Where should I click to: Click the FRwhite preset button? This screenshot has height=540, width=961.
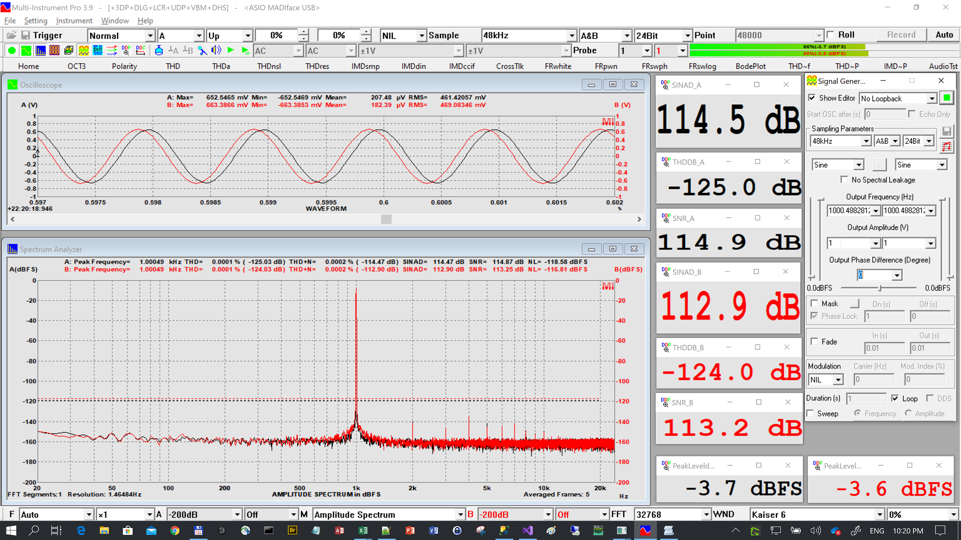click(x=558, y=66)
